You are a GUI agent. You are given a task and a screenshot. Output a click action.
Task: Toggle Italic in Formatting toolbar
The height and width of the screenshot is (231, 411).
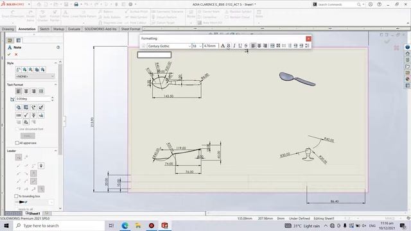[234, 46]
